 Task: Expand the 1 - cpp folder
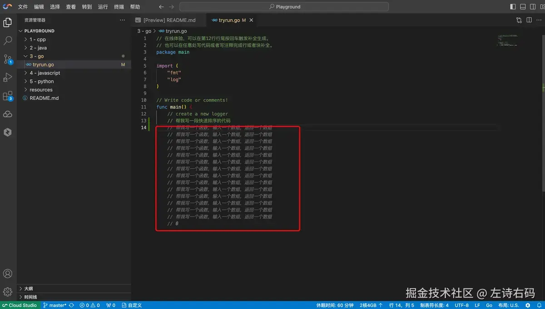tap(38, 39)
